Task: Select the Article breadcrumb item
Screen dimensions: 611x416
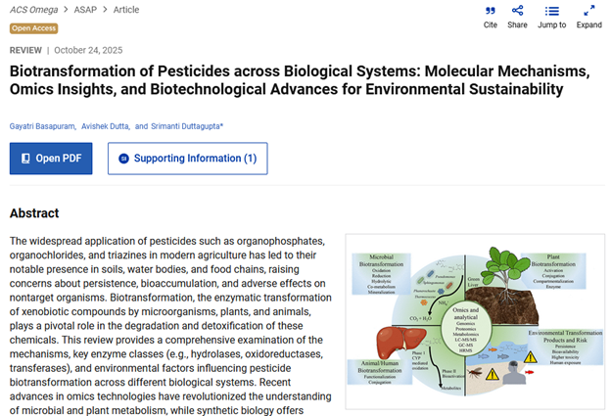Action: pyautogui.click(x=125, y=10)
